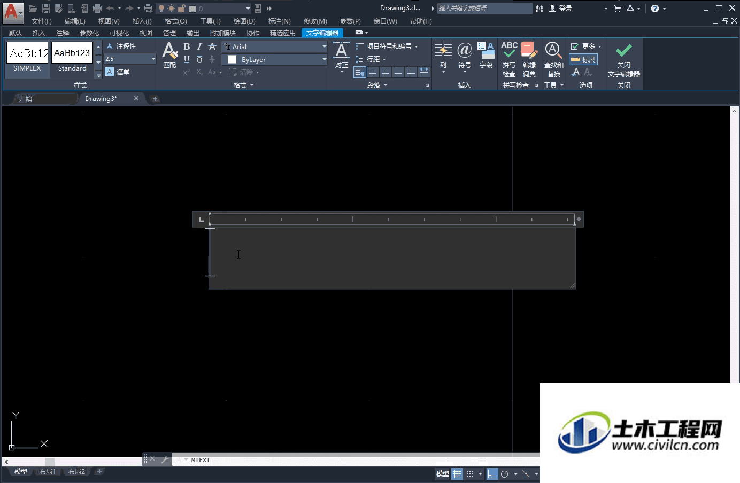Viewport: 740px width, 483px height.
Task: Apply Italic formatting
Action: (x=199, y=47)
